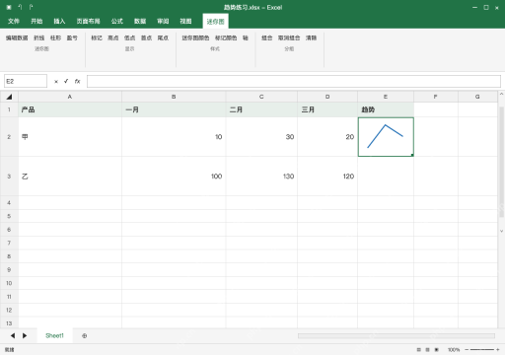Open the 公式 ribbon tab

tap(117, 22)
